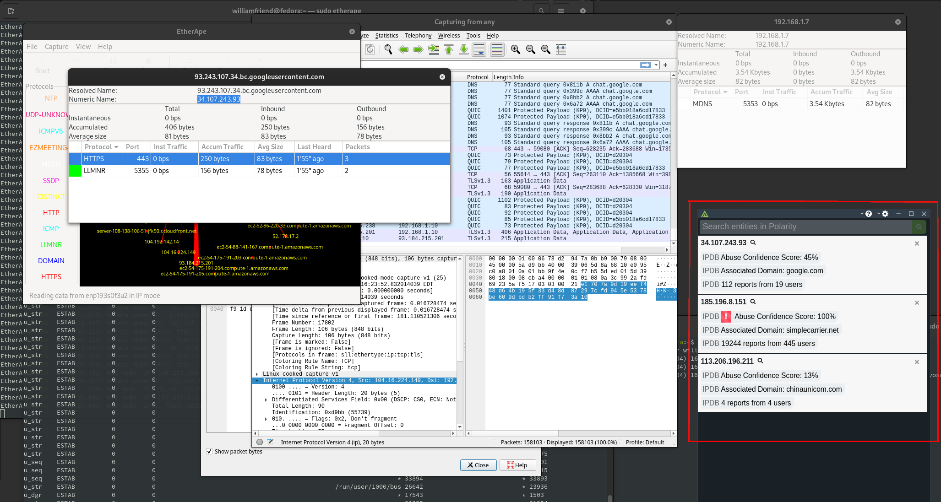
Task: Click the Close button in packet dialog
Action: tap(478, 465)
